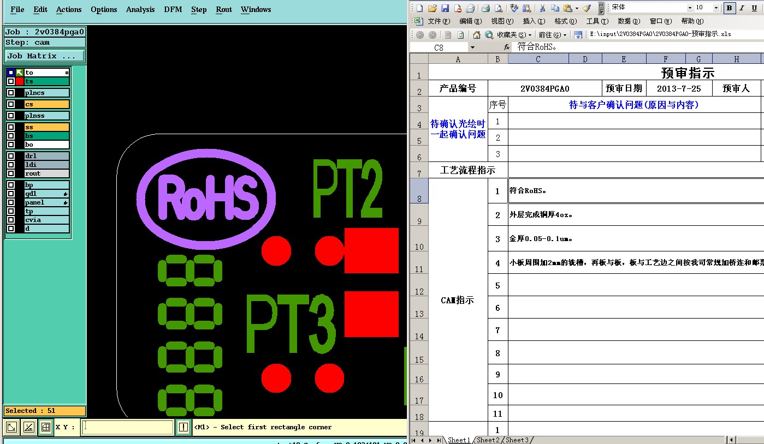Screen dimensions: 764x444
Task: Open the 格式 (Format) menu in Excel
Action: tap(565, 21)
